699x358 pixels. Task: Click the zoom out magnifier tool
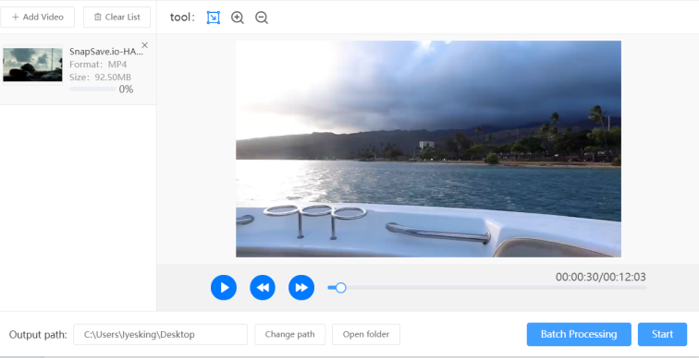pos(262,18)
